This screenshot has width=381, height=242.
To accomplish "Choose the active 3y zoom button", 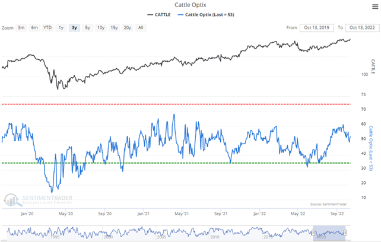I will [74, 28].
